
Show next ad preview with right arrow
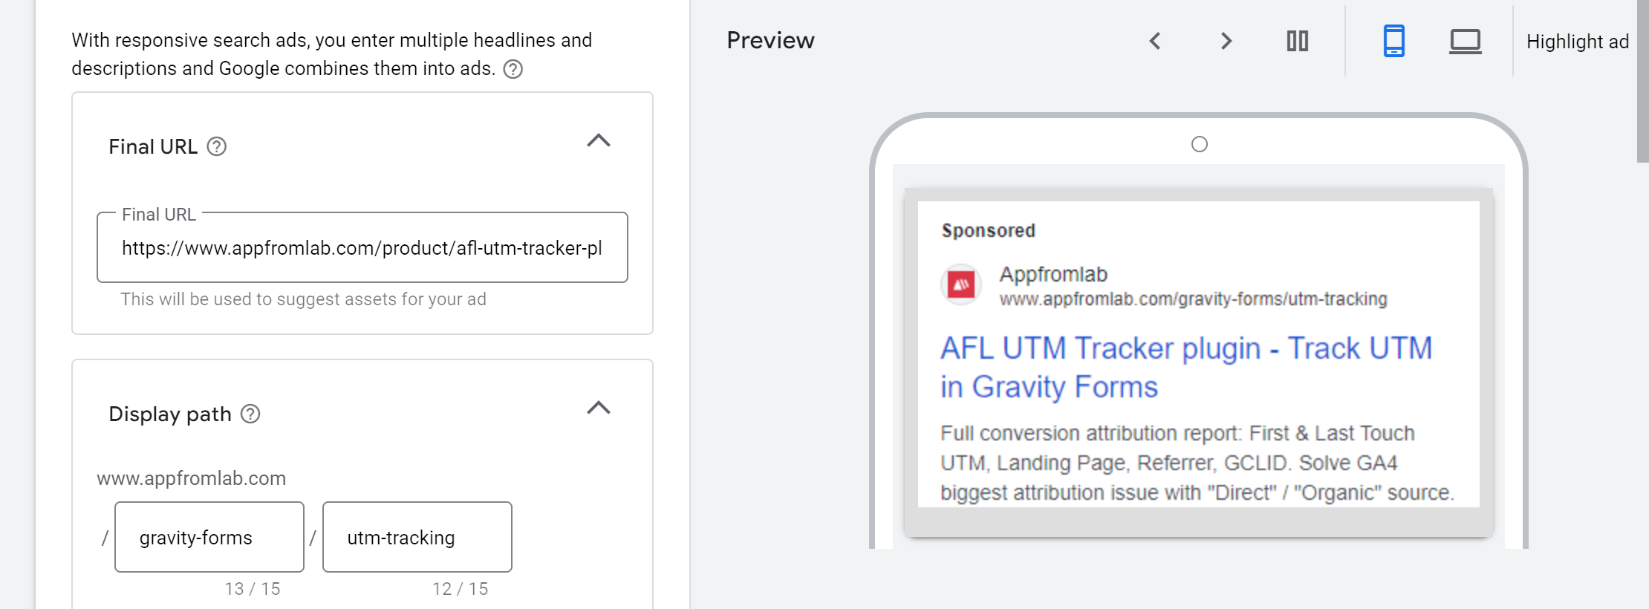(x=1226, y=41)
